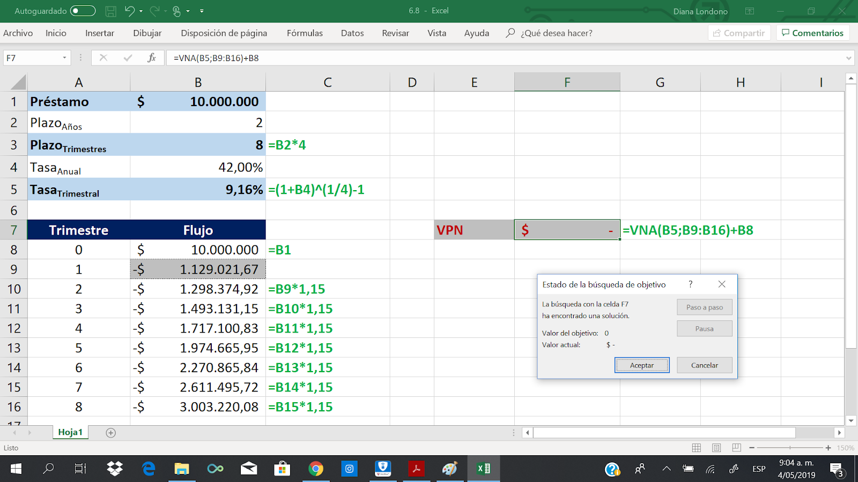Screen dimensions: 858x482
Task: Redo the last action
Action: 154,11
